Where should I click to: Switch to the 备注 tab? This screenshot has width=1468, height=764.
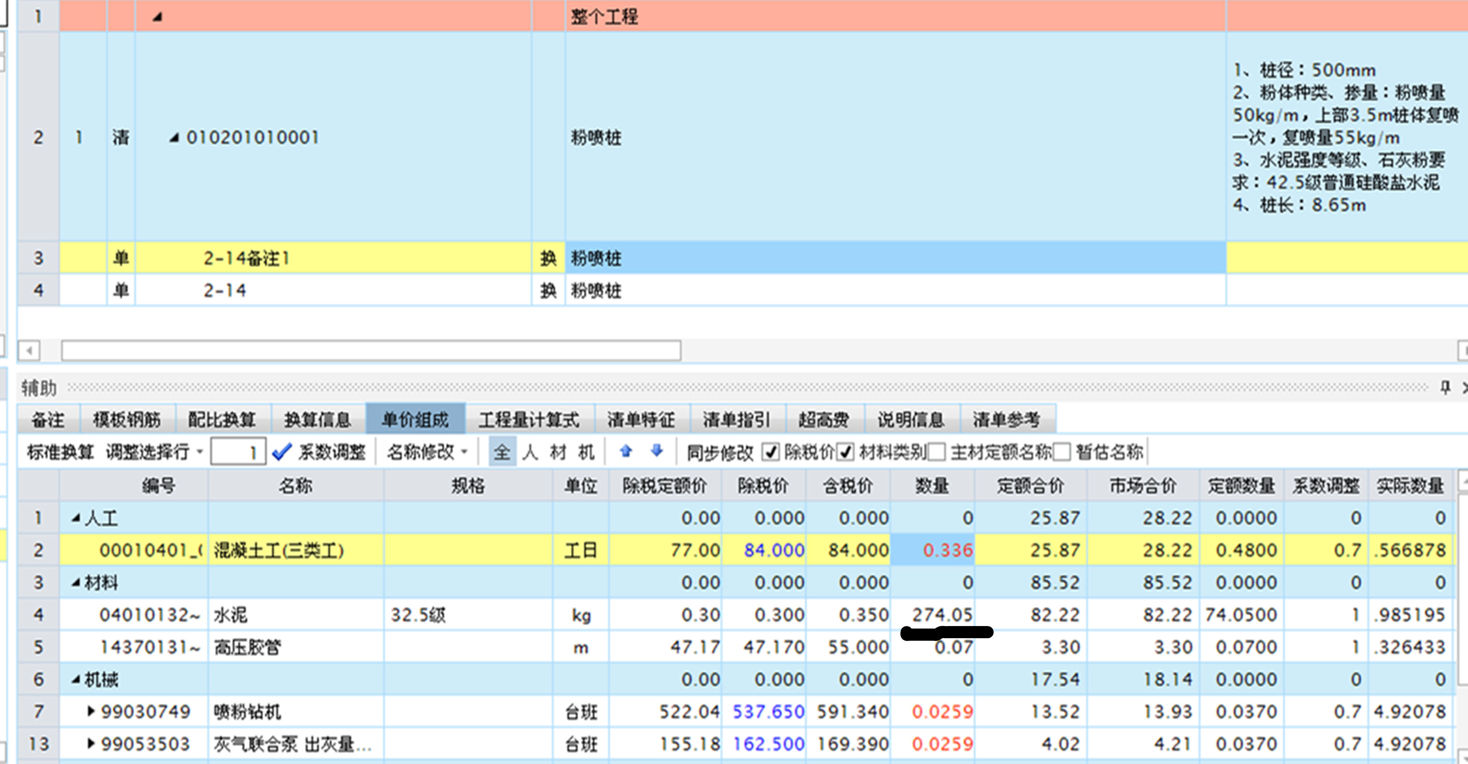click(x=48, y=420)
